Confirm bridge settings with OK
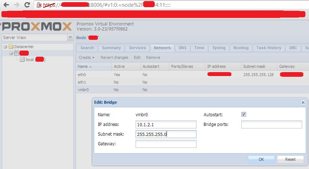This screenshot has height=169, width=309. (261, 159)
